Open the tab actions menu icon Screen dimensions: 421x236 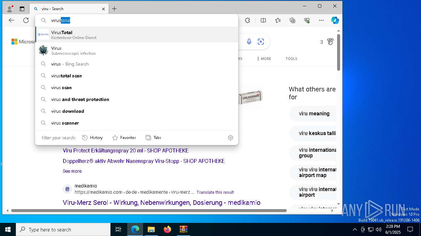22,9
